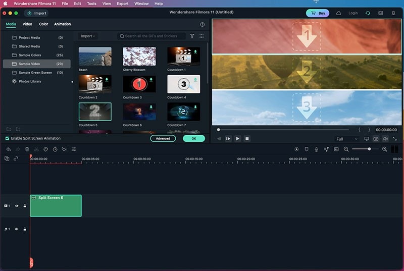Open the message envelope icon
Viewport: 404px width, 271px height.
pyautogui.click(x=381, y=13)
